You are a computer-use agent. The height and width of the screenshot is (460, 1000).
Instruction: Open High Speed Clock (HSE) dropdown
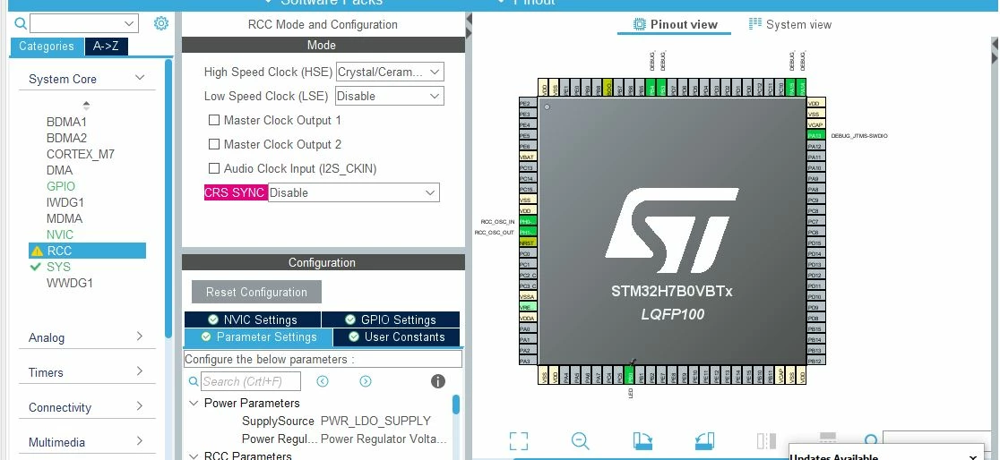[x=390, y=72]
